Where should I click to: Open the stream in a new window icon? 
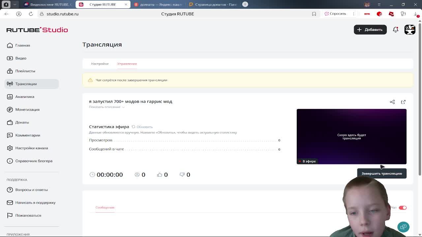[403, 102]
